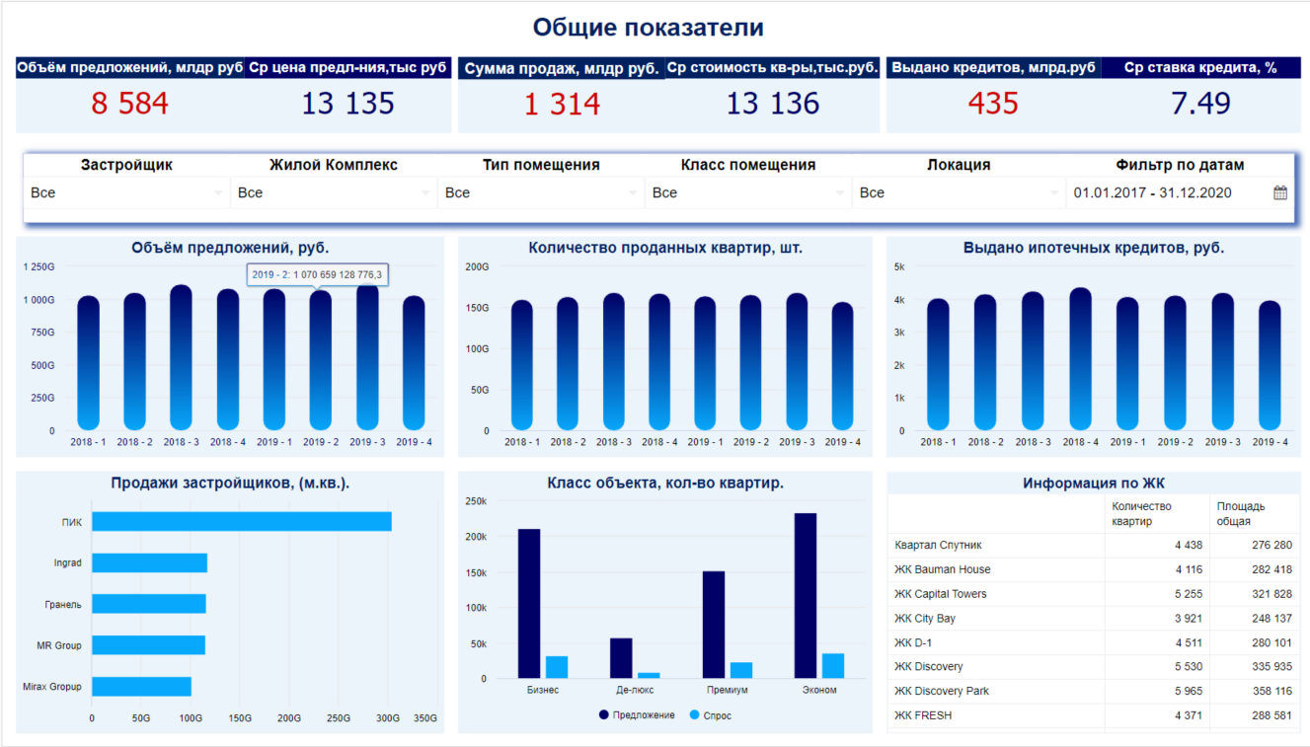Select the ЖК Discovery row
The width and height of the screenshot is (1310, 747).
[1094, 667]
